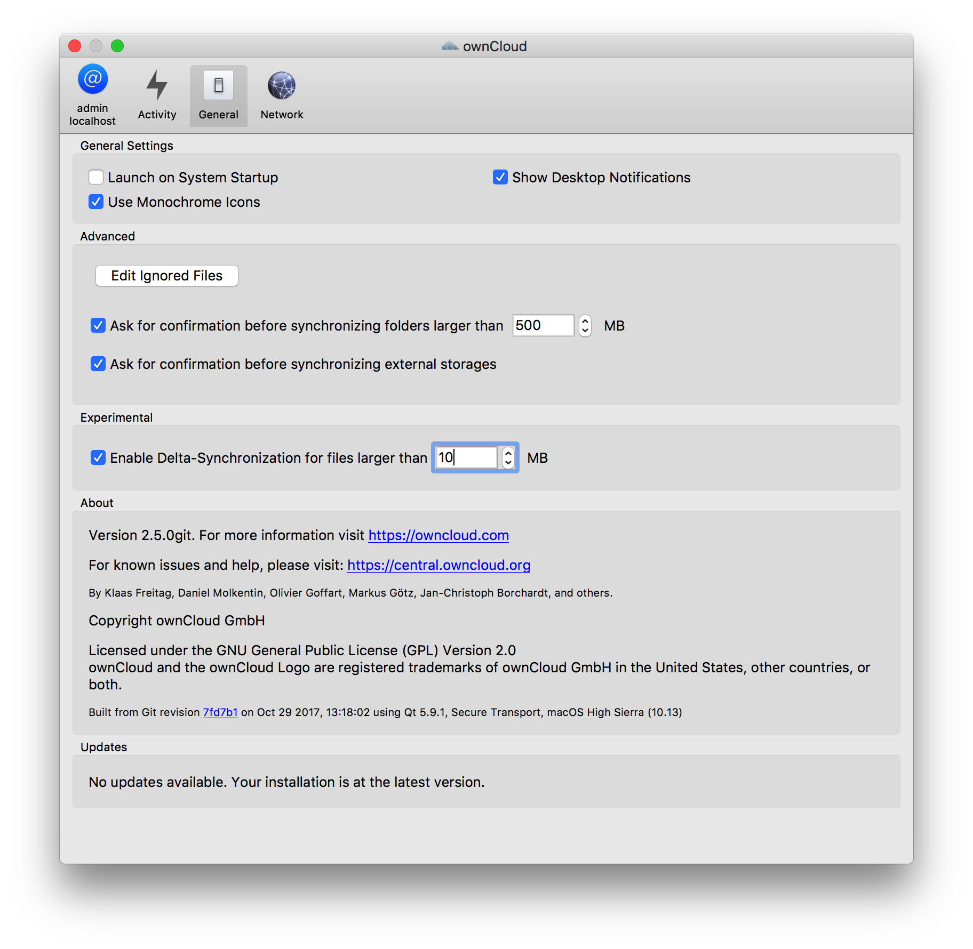
Task: Click the 'Version 2.5.0git' text
Action: [140, 535]
